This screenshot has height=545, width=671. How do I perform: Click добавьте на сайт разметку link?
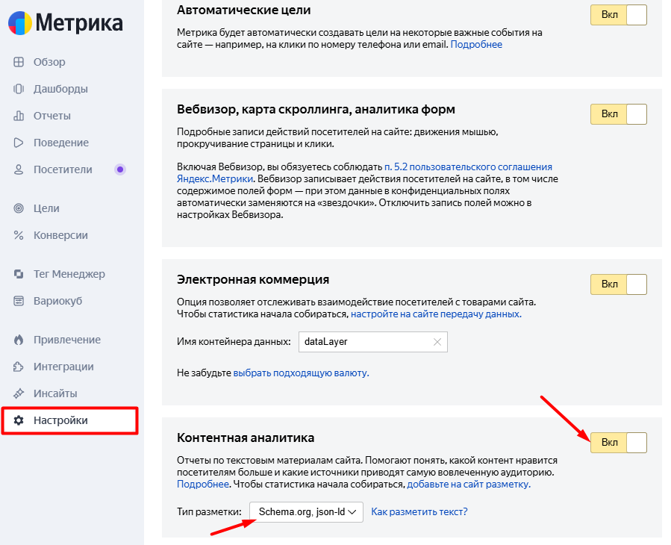[x=469, y=485]
